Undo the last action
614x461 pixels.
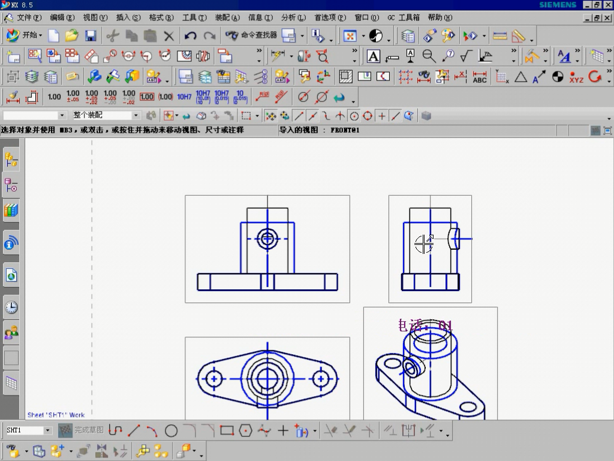click(x=190, y=36)
